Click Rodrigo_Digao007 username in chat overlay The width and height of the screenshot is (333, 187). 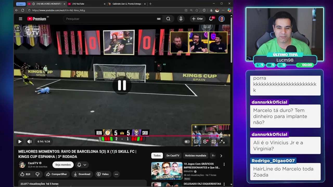pos(273,161)
